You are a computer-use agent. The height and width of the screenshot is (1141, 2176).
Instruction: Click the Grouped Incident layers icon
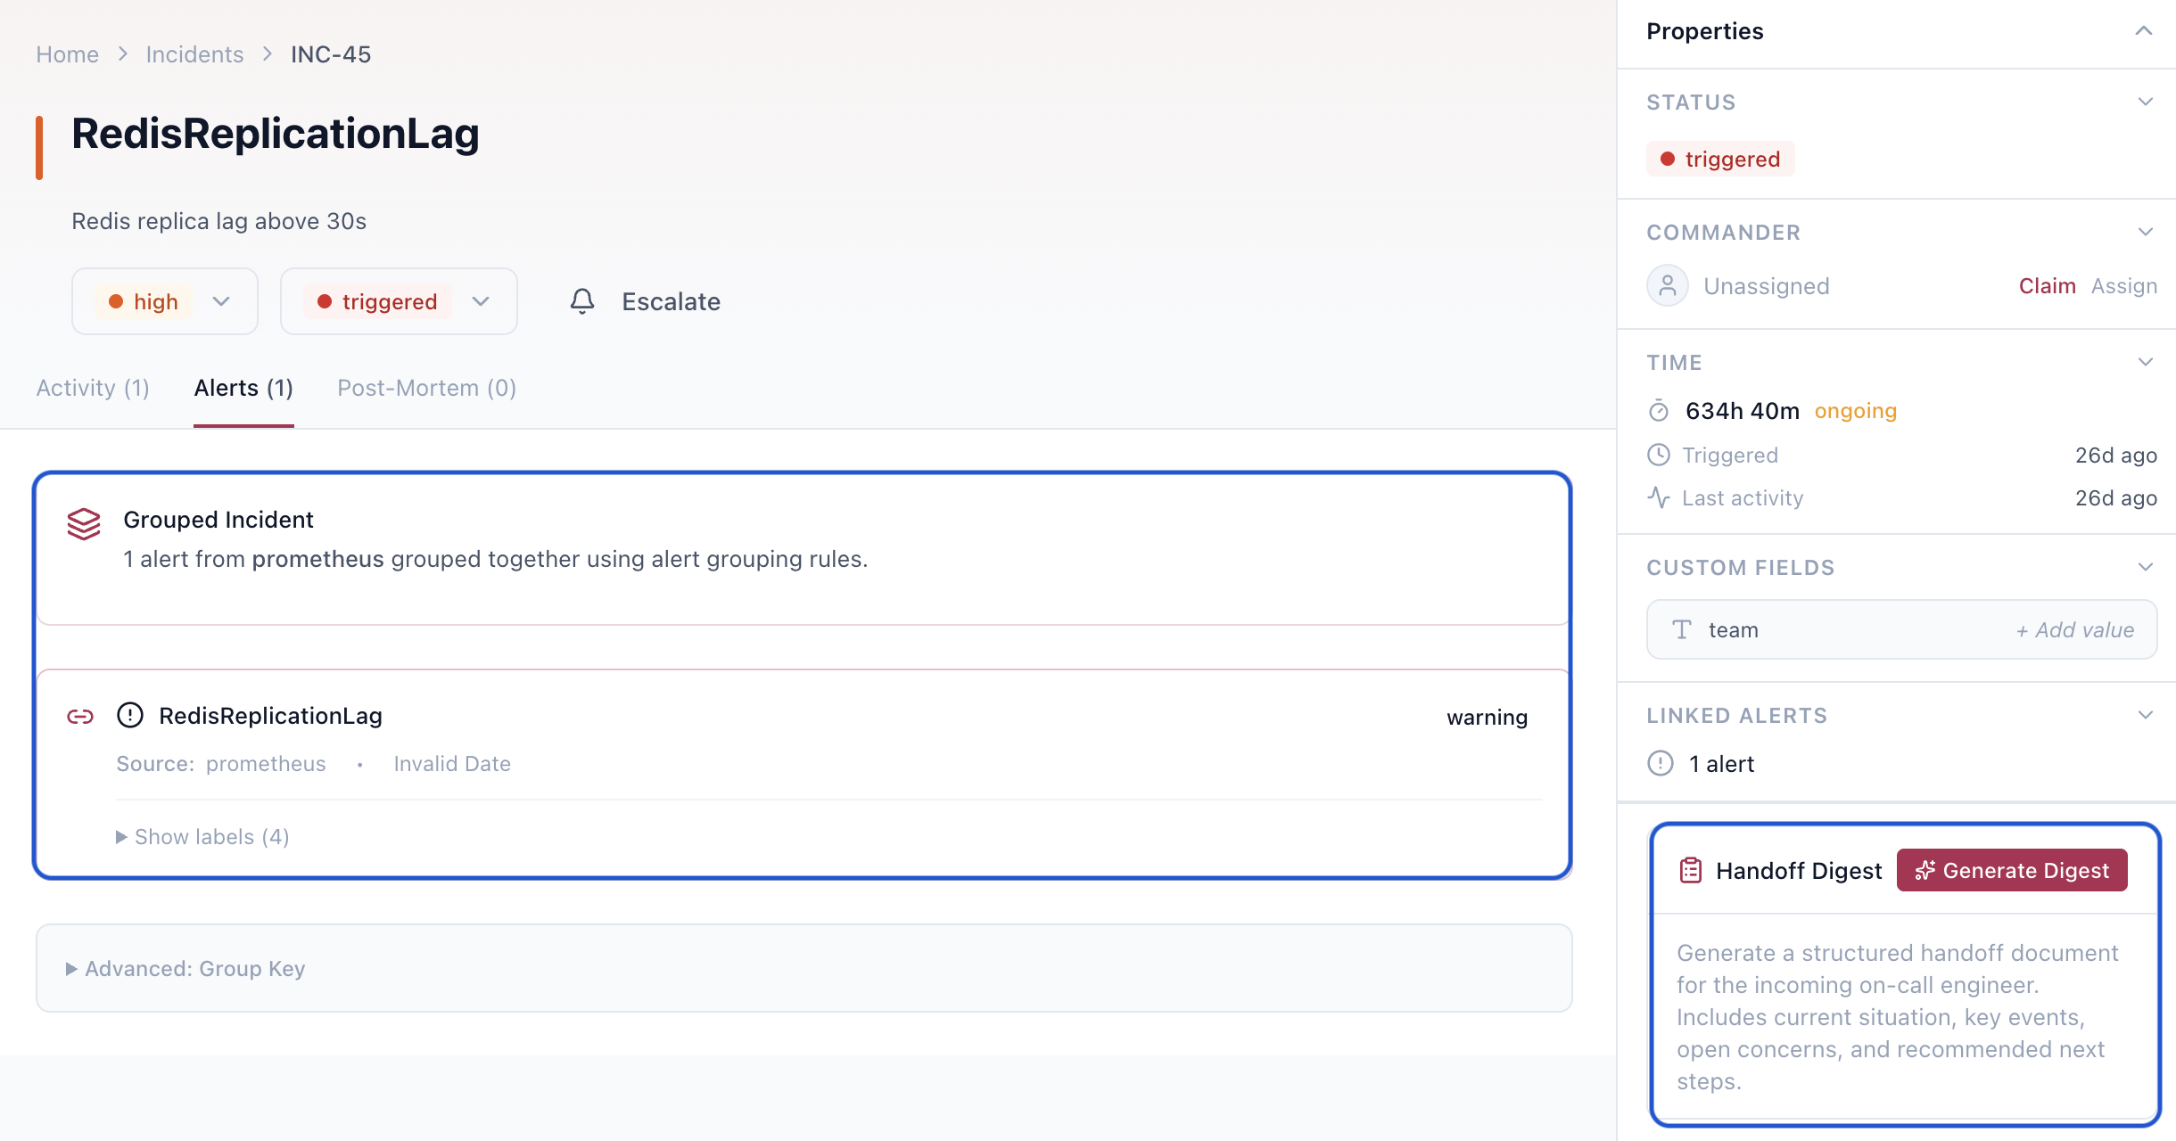(x=84, y=524)
